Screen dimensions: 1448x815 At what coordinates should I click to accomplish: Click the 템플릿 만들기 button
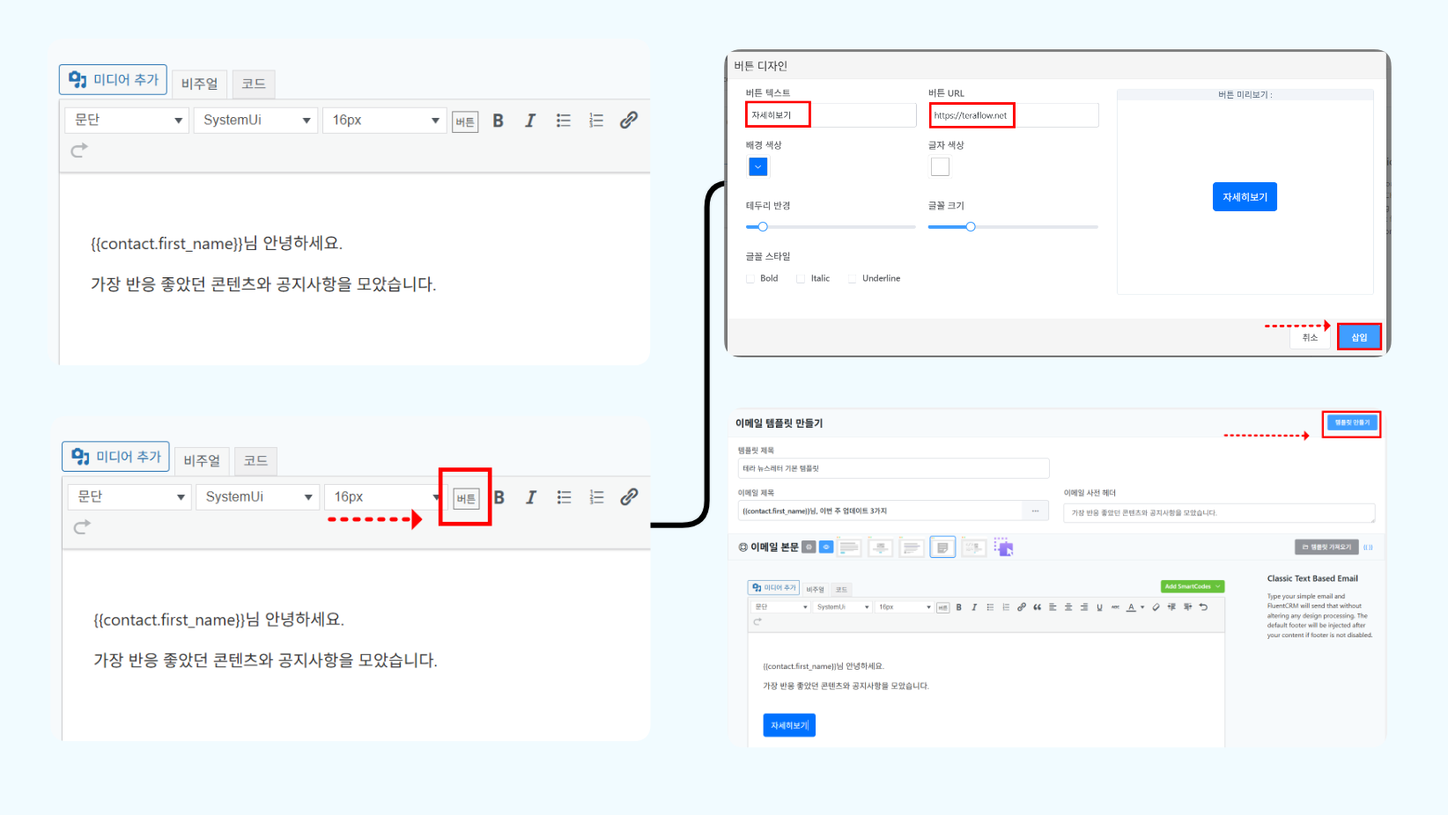tap(1351, 422)
